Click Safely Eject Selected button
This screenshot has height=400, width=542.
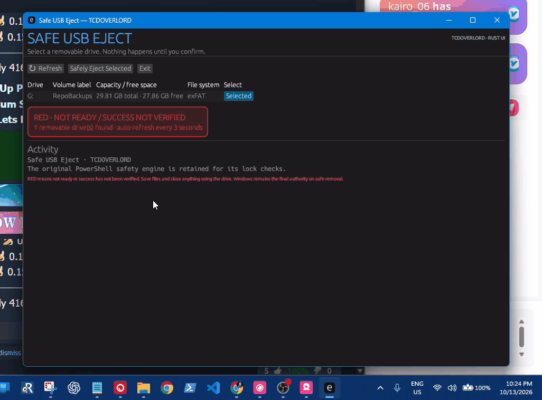(100, 69)
